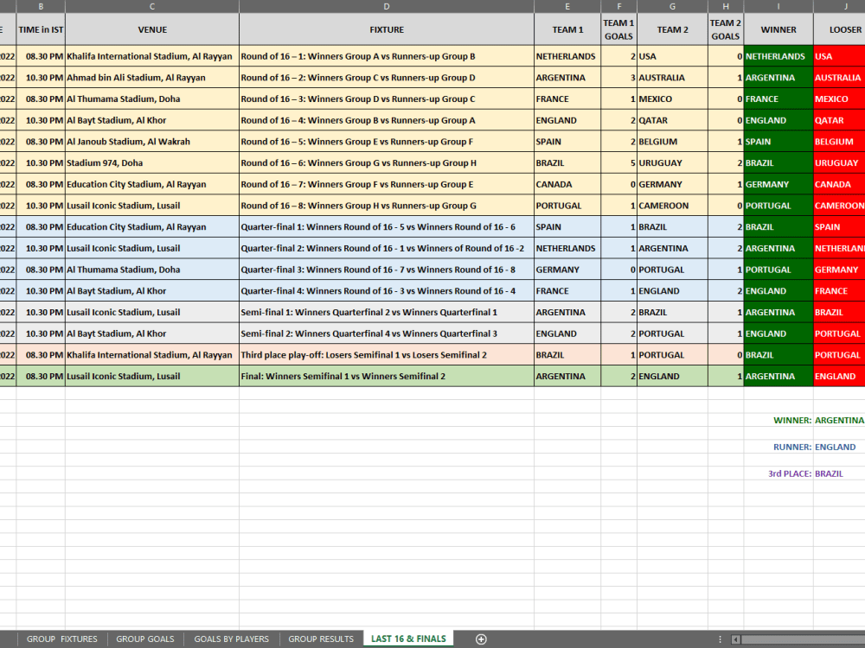Click AUSTRALIA in the Team 2 column
The width and height of the screenshot is (865, 648).
click(x=672, y=78)
